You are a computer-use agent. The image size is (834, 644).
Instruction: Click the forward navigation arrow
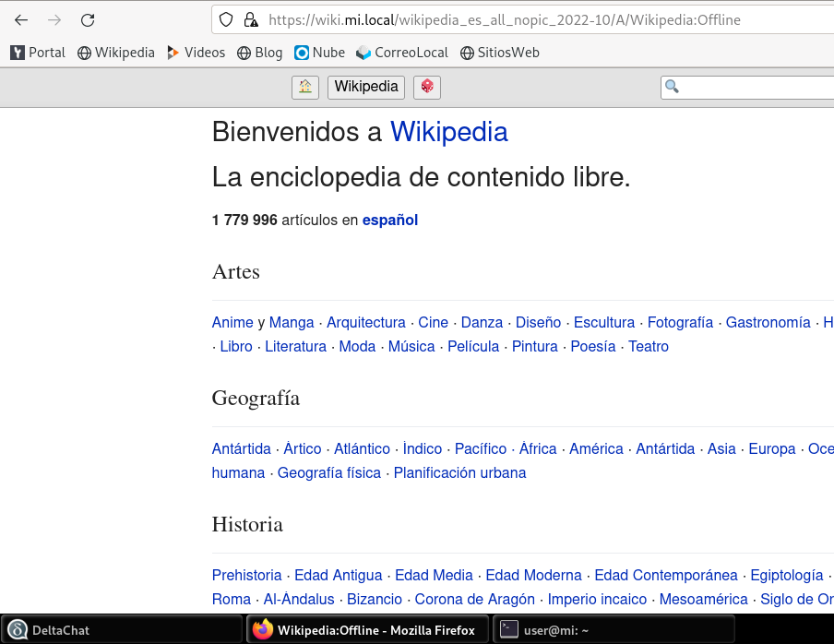54,20
